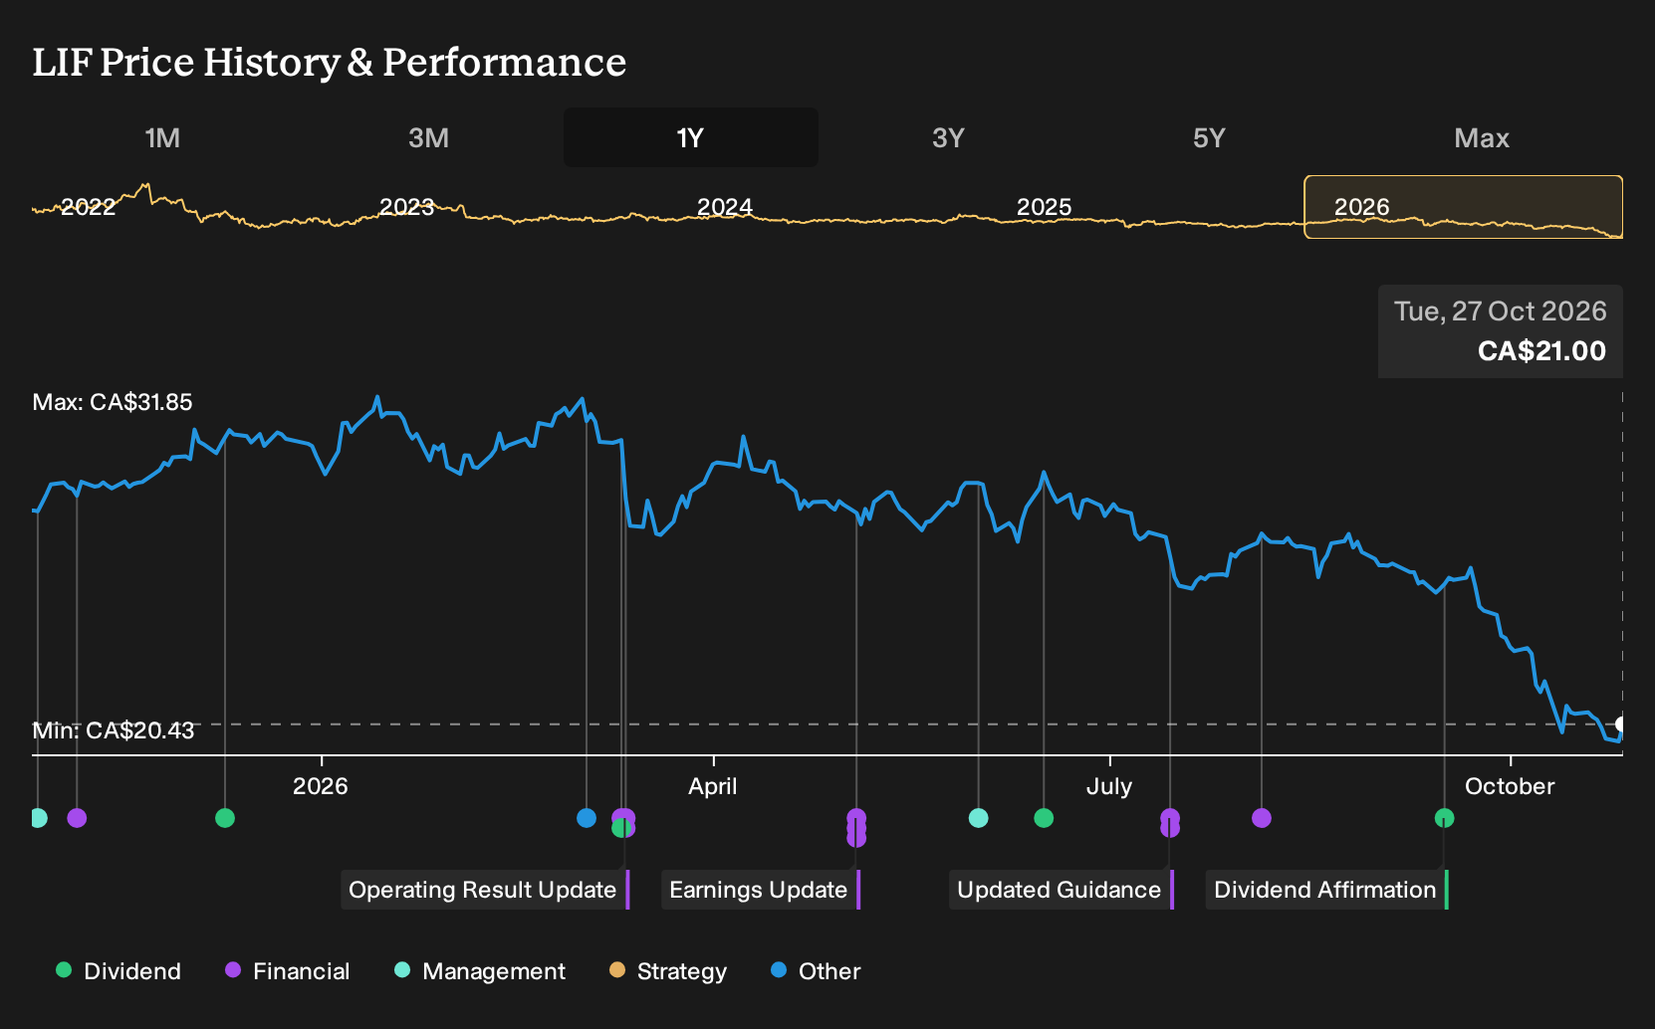This screenshot has width=1655, height=1029.
Task: Click the July axis label
Action: [x=1109, y=786]
